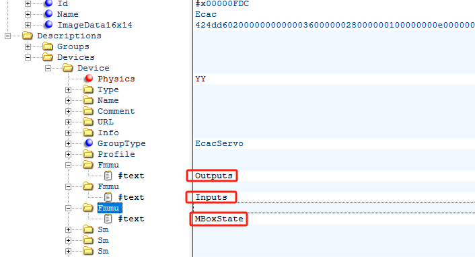Image resolution: width=475 pixels, height=257 pixels.
Task: Click the Comment folder icon
Action: click(x=88, y=111)
